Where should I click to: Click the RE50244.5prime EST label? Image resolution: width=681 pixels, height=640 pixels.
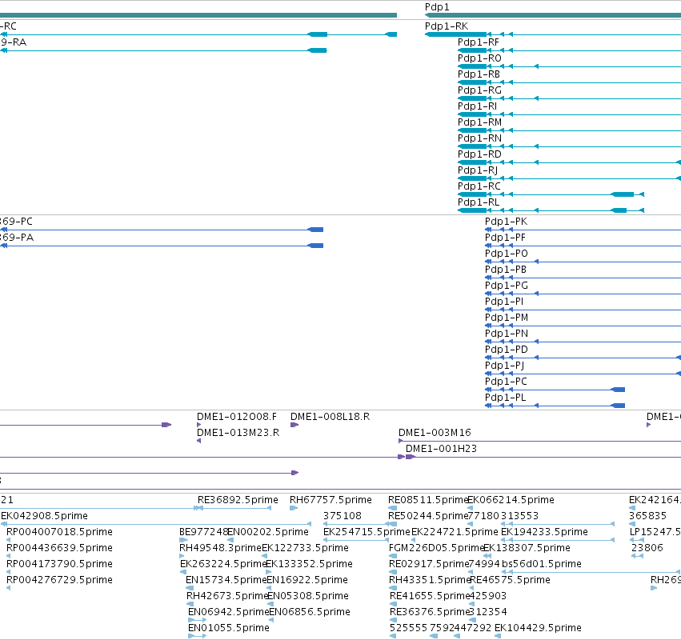pos(428,516)
